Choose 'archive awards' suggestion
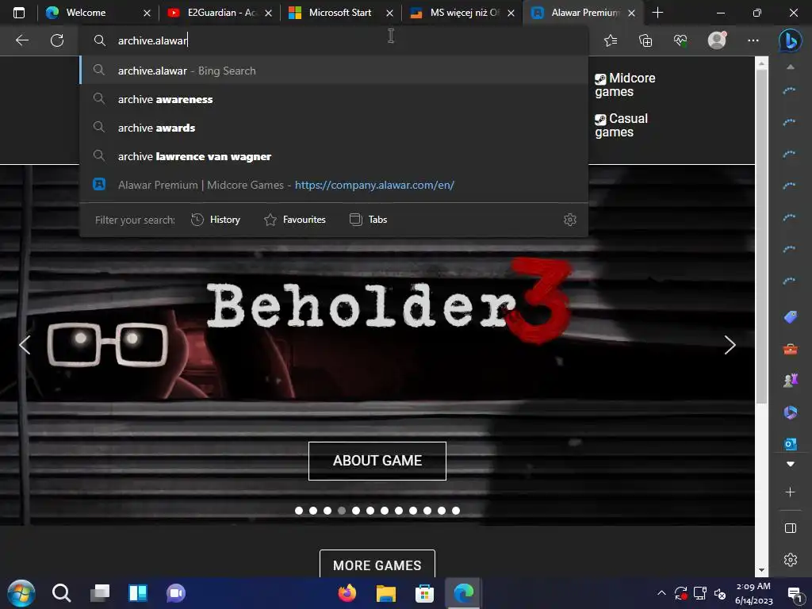This screenshot has width=812, height=609. click(x=334, y=128)
